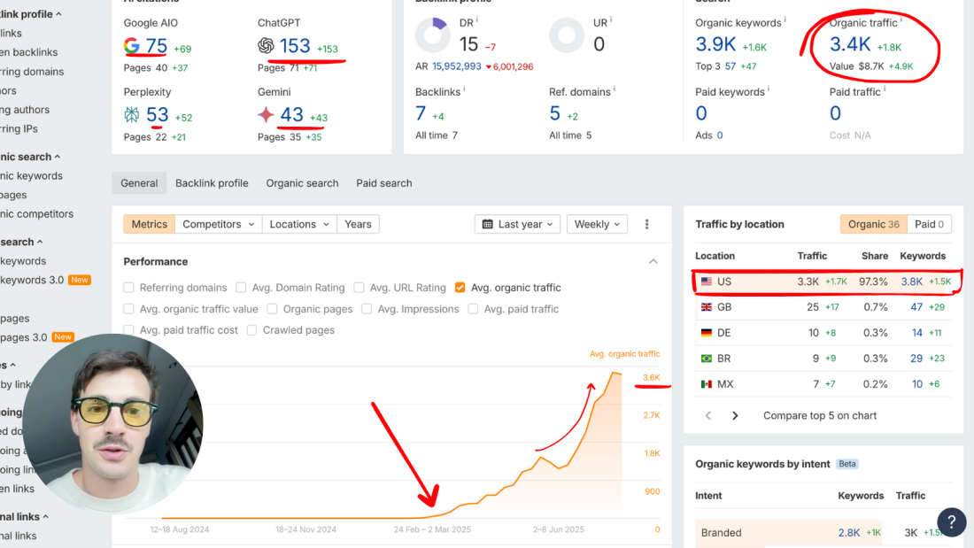Screen dimensions: 974x548
Task: Open the Organic keywords 3.9K value
Action: [715, 44]
